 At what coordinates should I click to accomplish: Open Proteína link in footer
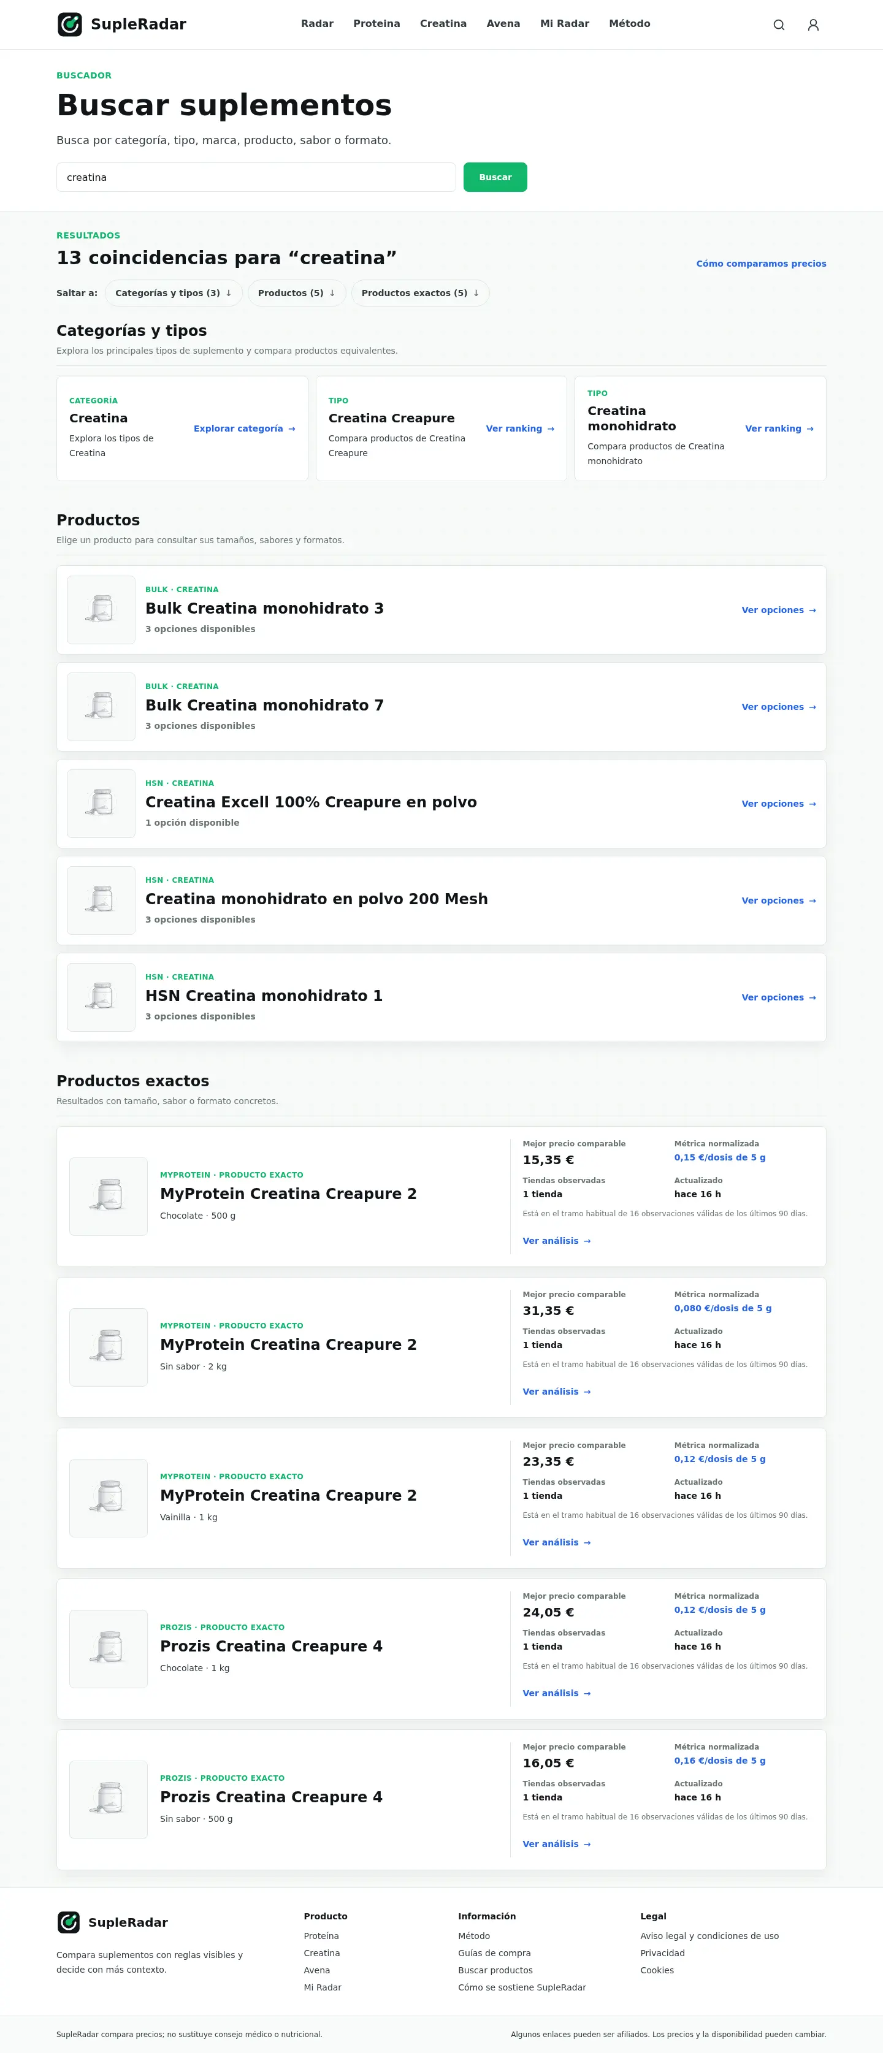pyautogui.click(x=321, y=1936)
